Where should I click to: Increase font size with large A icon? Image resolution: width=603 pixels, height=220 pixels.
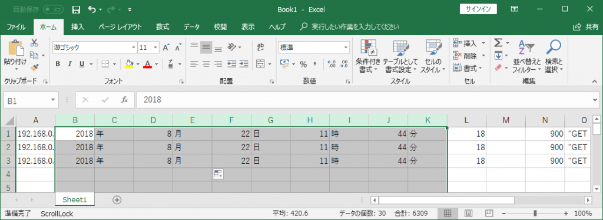click(x=166, y=48)
